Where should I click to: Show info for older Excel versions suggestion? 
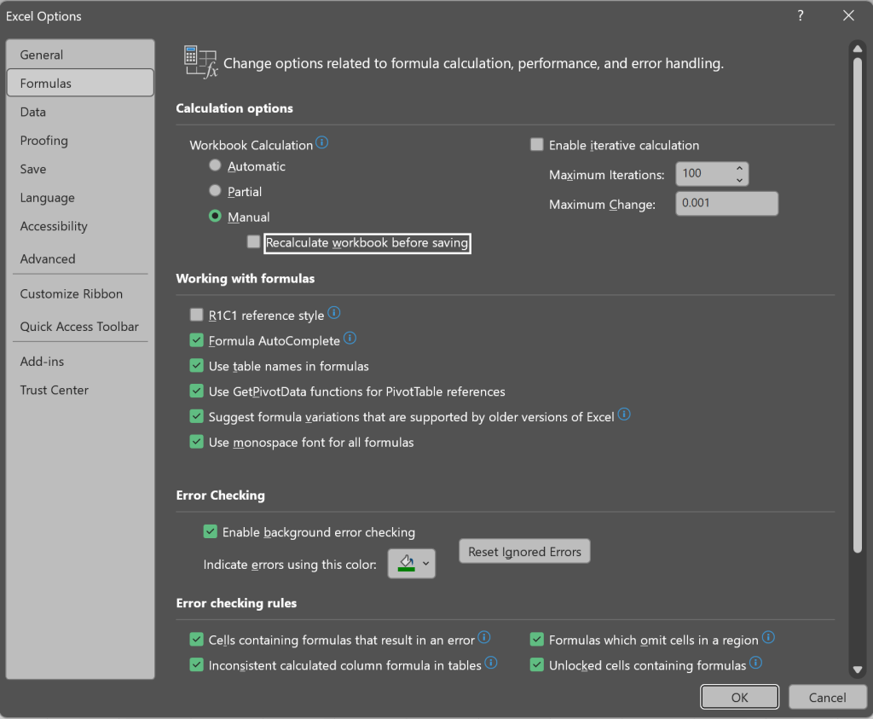coord(624,415)
